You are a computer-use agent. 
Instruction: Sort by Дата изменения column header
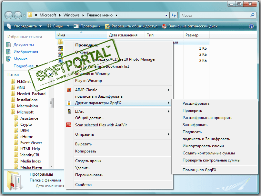tap(126, 35)
